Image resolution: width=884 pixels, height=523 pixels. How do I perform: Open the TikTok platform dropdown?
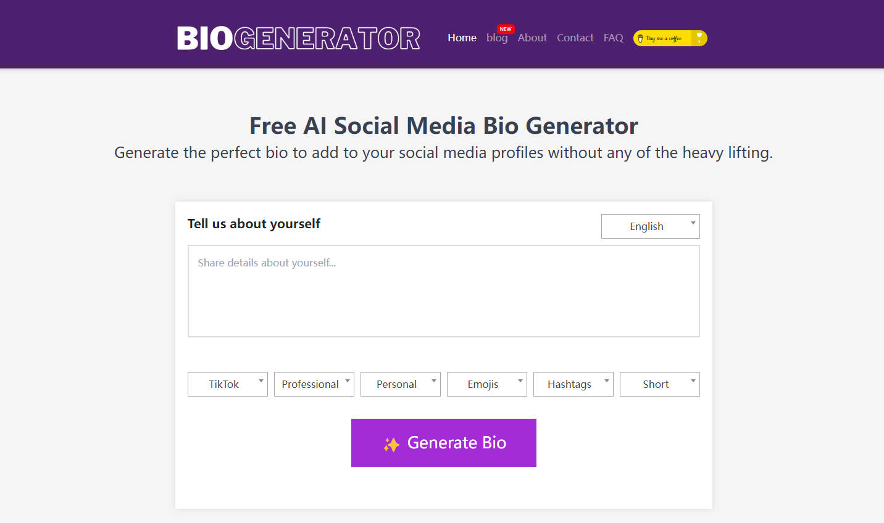(227, 384)
